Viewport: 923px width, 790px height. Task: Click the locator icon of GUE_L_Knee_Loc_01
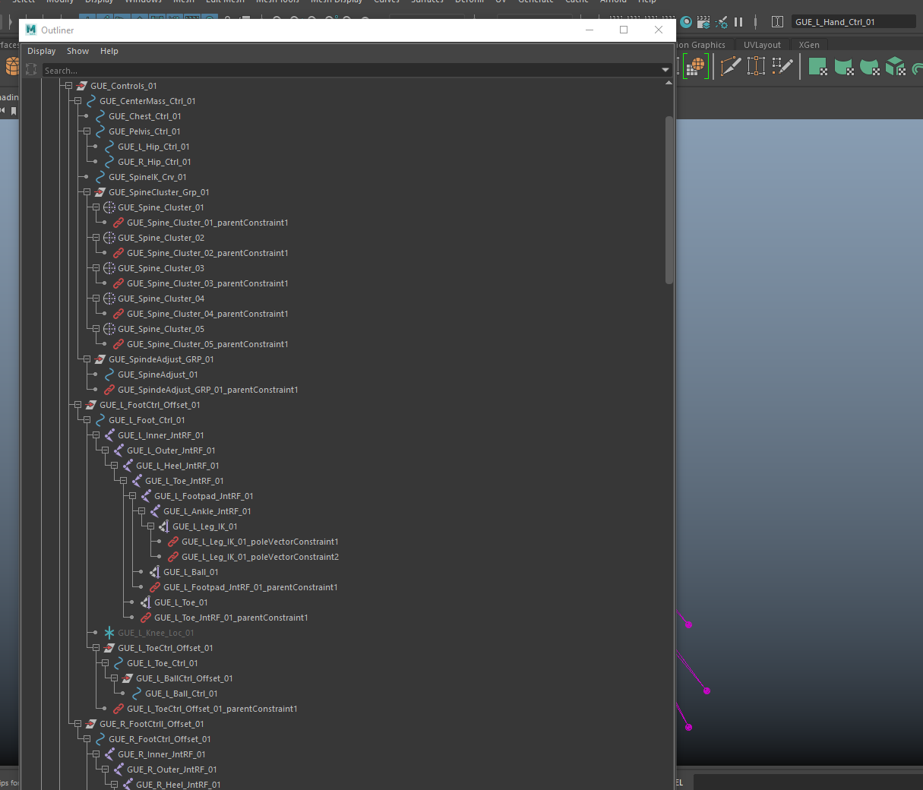[x=109, y=633]
